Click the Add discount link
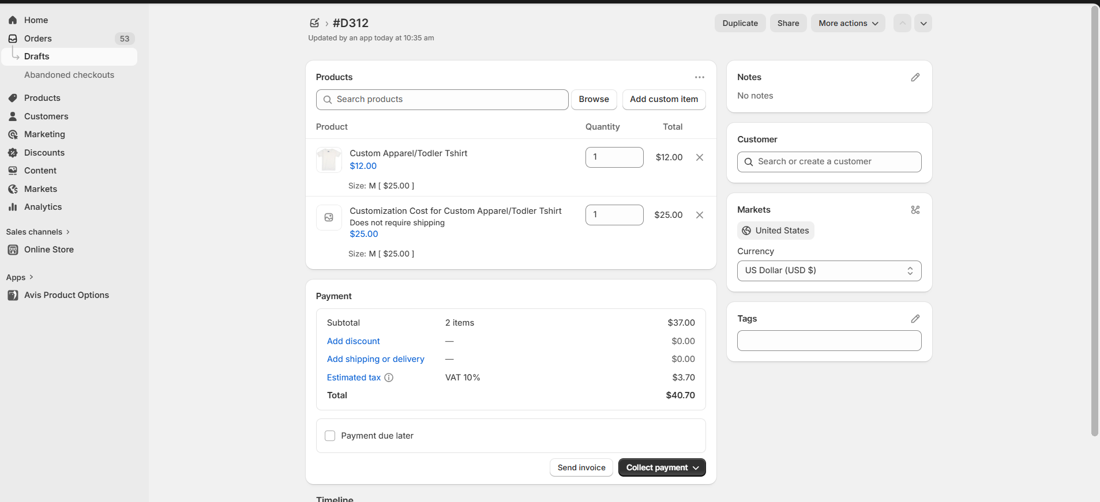This screenshot has height=502, width=1100. 353,341
